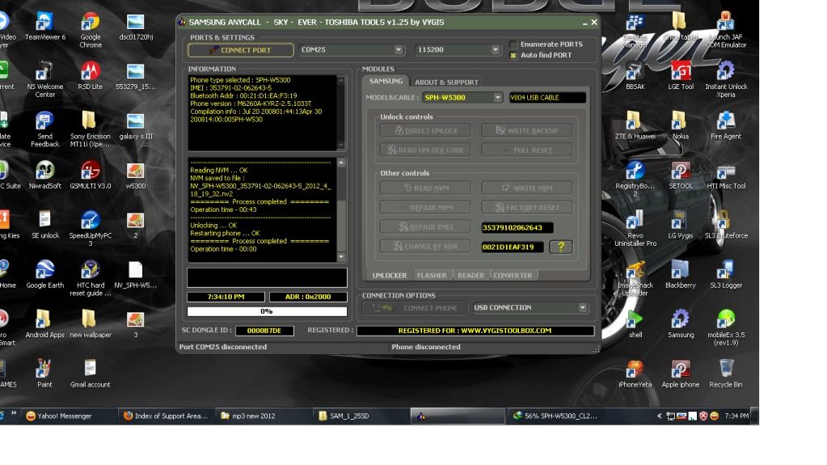Enable the Enumerate PORTS checkbox

pos(513,44)
